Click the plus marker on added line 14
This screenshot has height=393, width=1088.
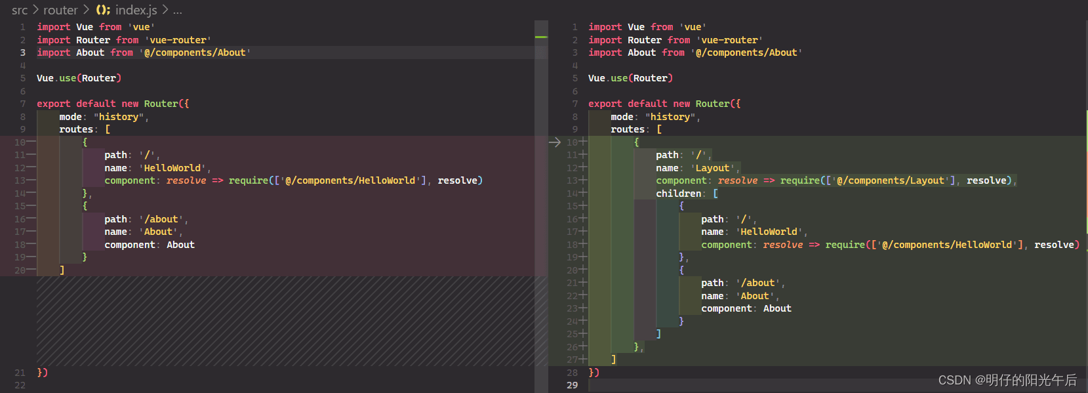tap(583, 193)
